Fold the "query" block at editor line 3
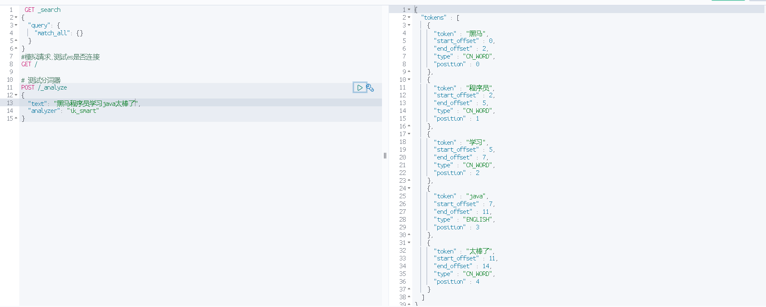 (x=16, y=25)
